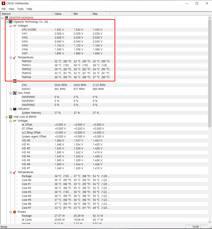Select the VID #7 row
The width and height of the screenshot is (212, 229).
tap(114, 168)
